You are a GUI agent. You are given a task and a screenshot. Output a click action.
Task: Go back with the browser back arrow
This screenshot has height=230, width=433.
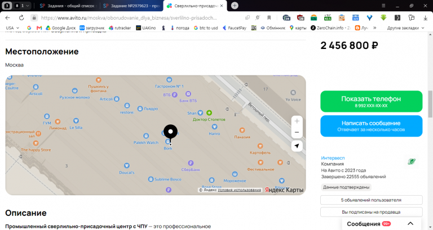click(7, 17)
